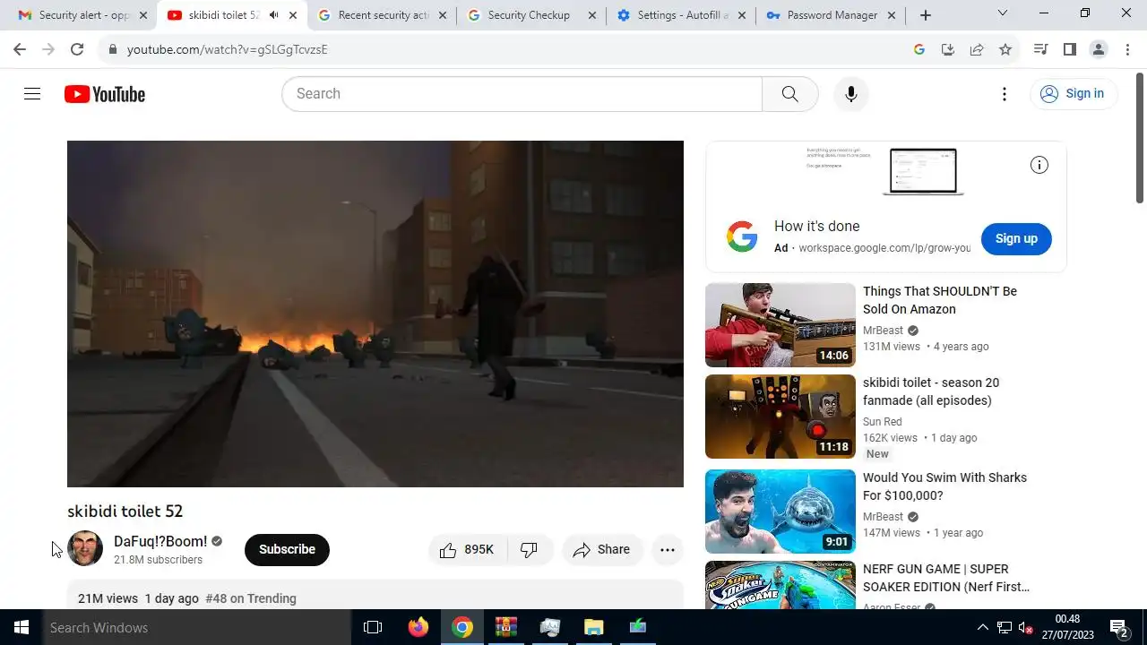1147x645 pixels.
Task: Click the search magnifier button
Action: click(789, 94)
